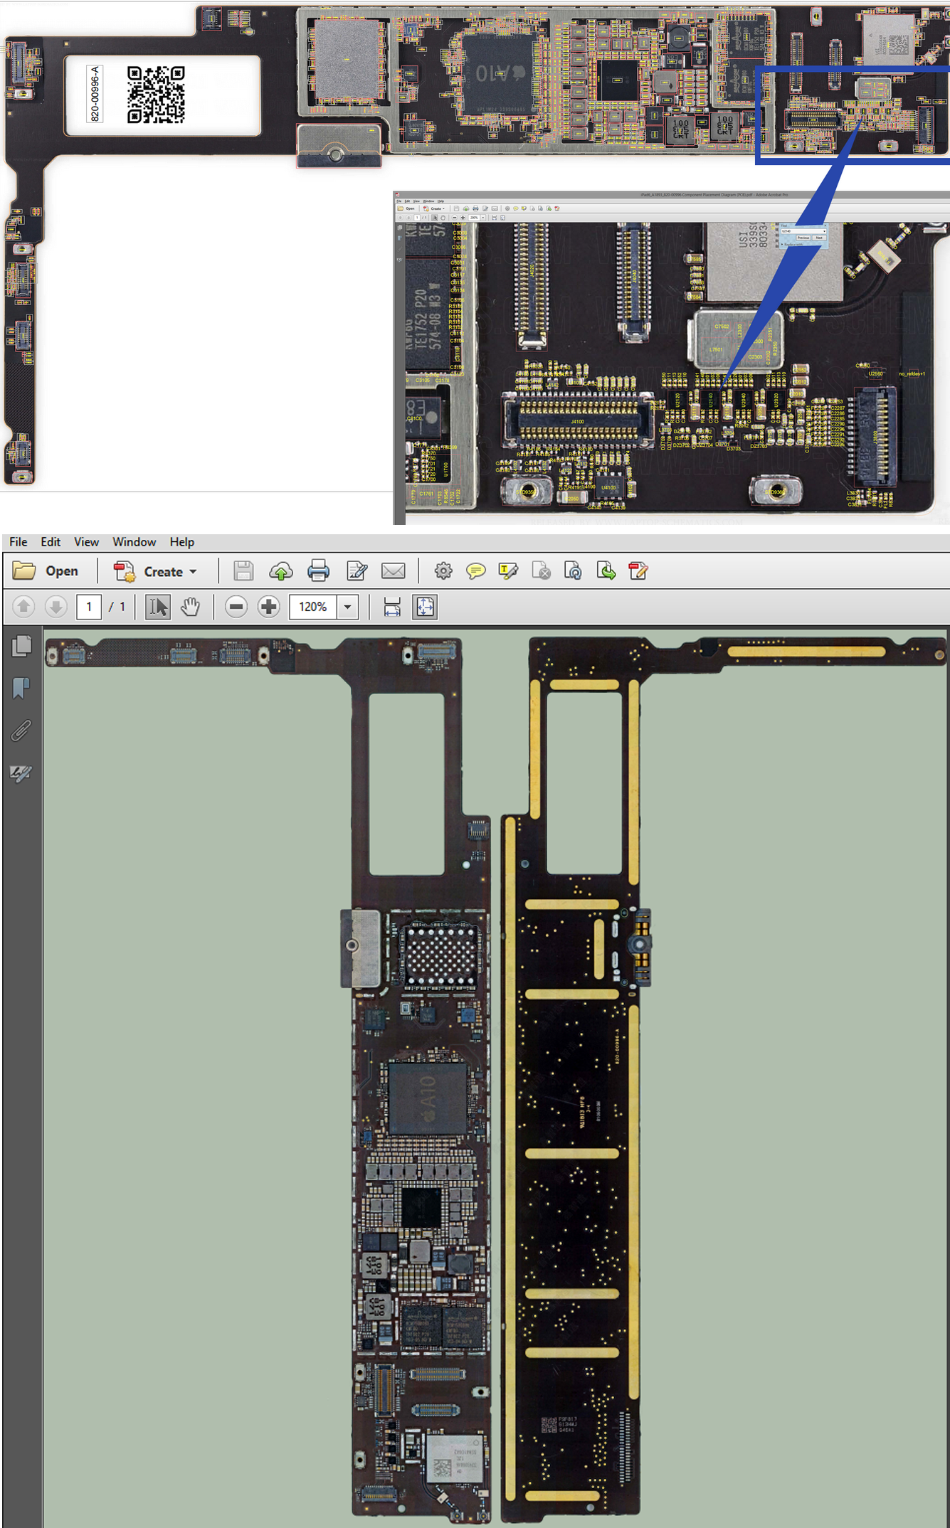Click the Highlight text tool icon
Image resolution: width=950 pixels, height=1528 pixels.
508,571
